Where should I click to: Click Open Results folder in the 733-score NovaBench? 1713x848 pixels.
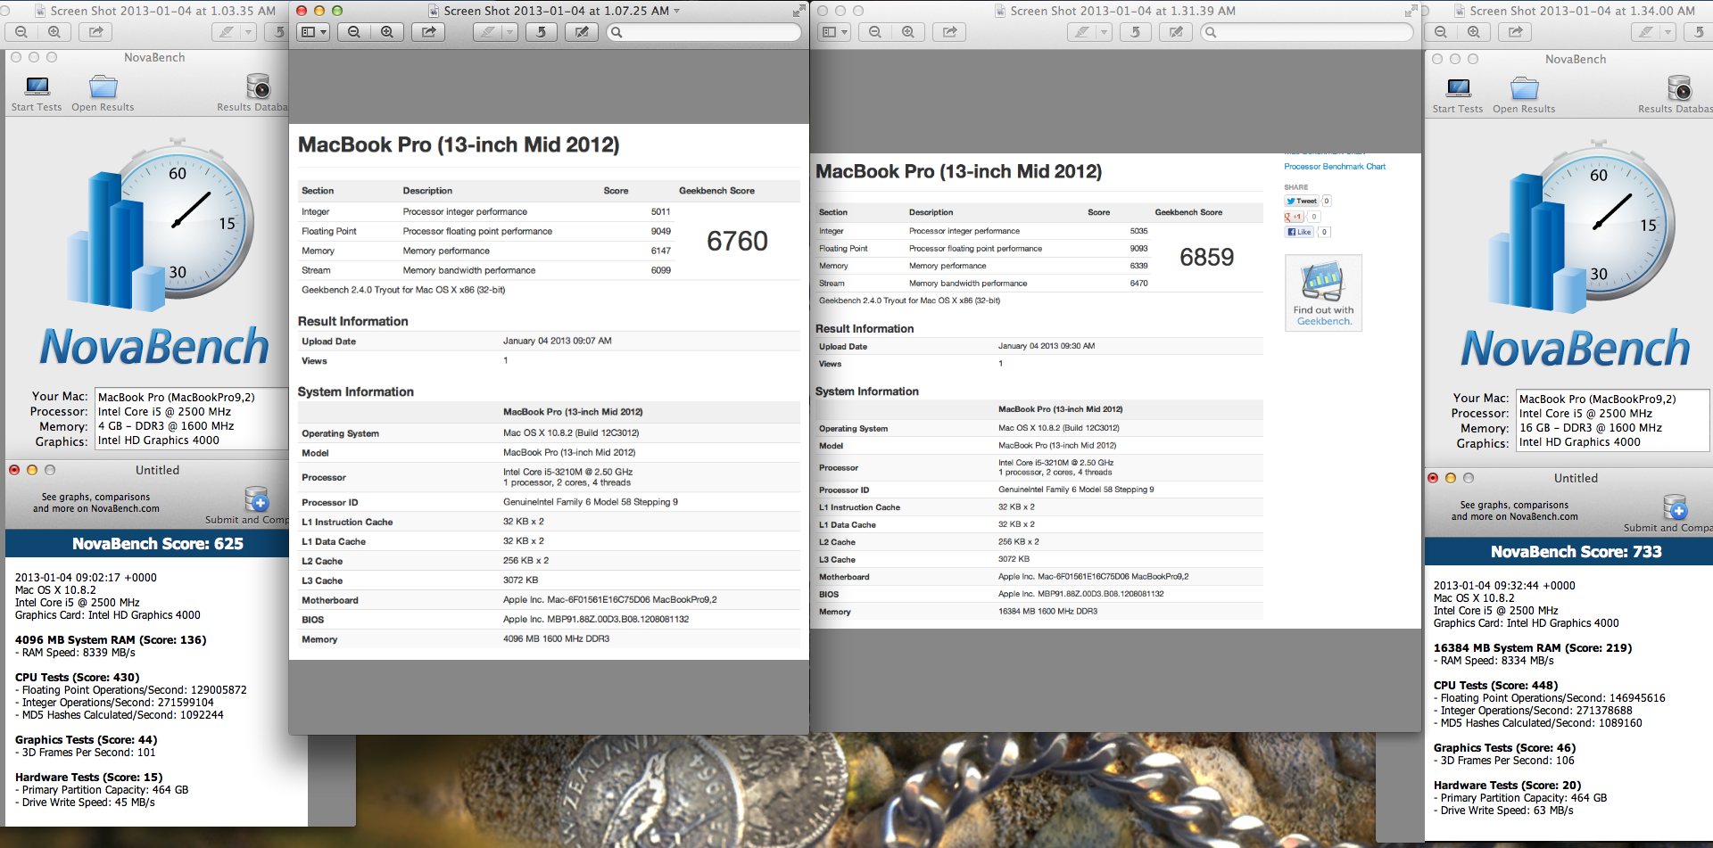tap(1525, 89)
